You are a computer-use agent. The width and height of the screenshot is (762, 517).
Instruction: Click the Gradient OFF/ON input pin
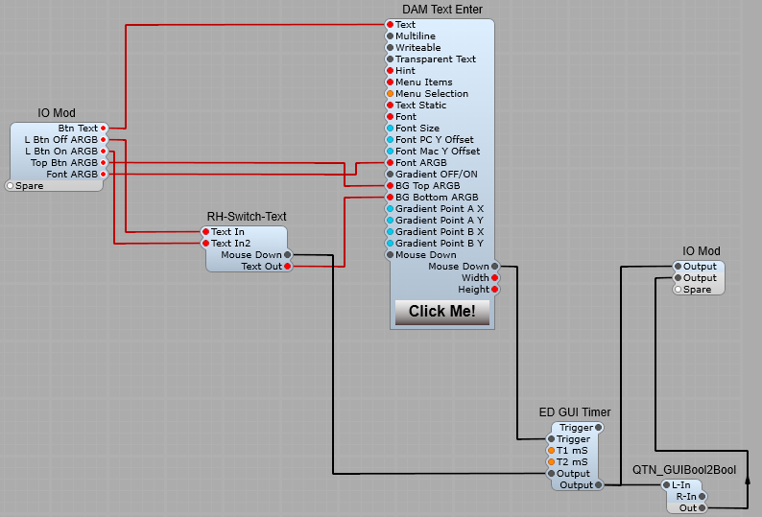(390, 175)
